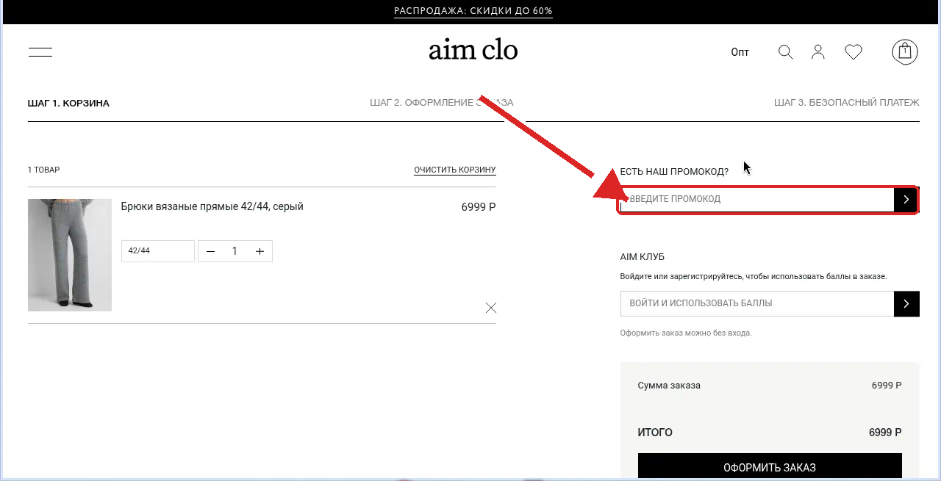This screenshot has height=481, width=941.
Task: Click the login or register hint text
Action: click(x=754, y=277)
